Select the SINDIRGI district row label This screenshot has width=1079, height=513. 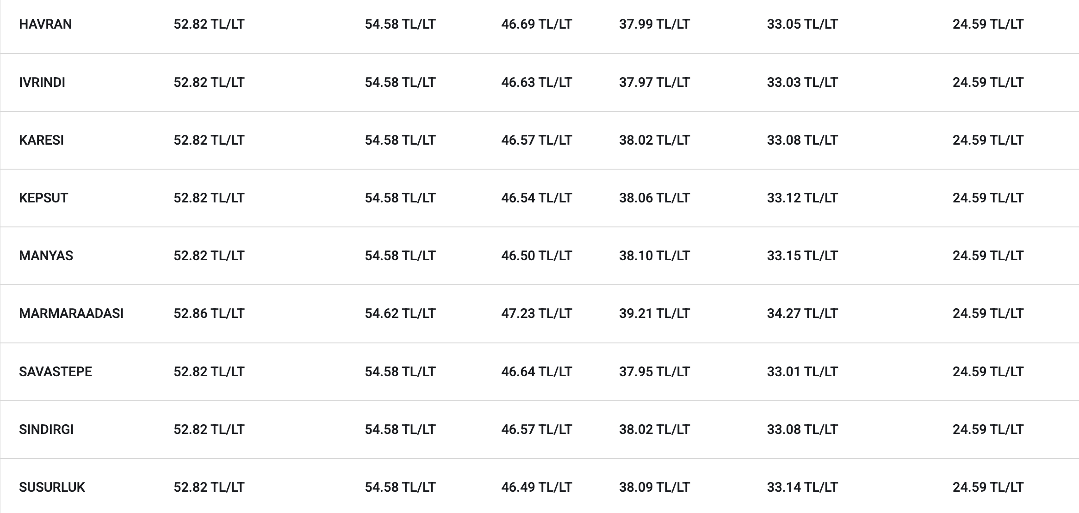coord(46,429)
